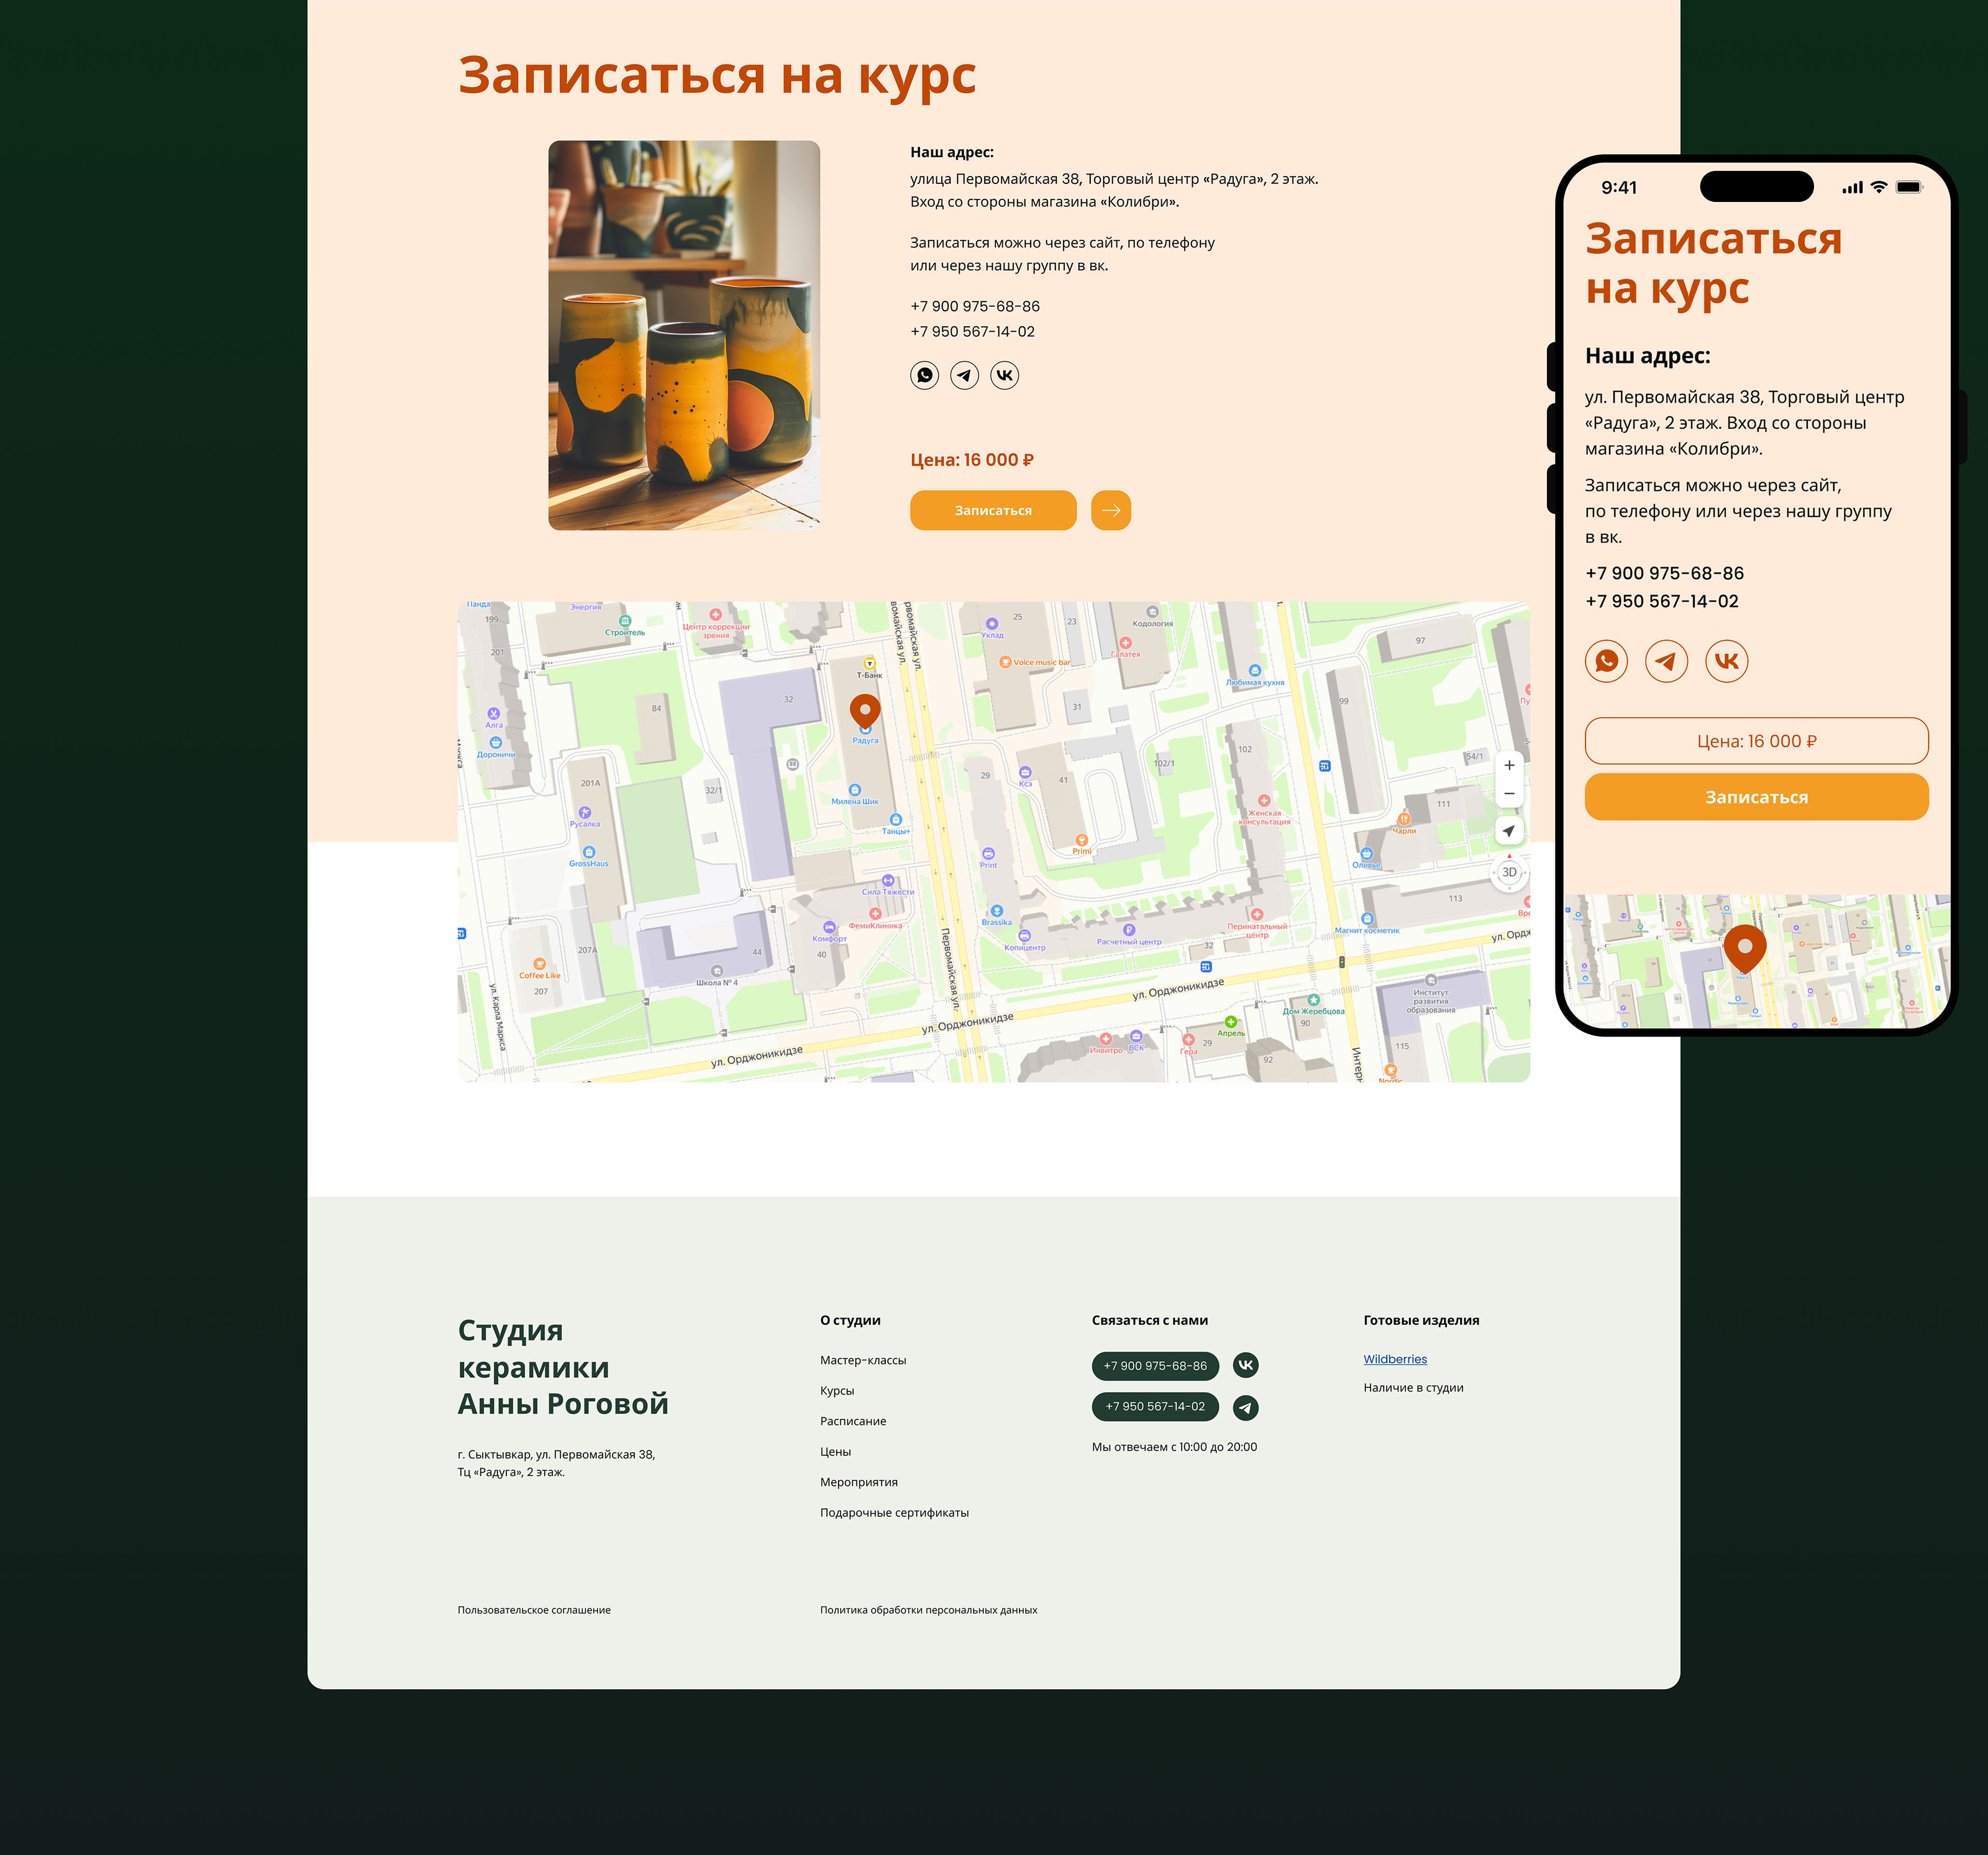Image resolution: width=1988 pixels, height=1855 pixels.
Task: Tap VK icon on the phone mockup
Action: tap(1726, 661)
